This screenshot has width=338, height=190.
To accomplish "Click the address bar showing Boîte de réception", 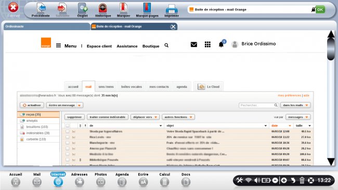I will coord(250,9).
